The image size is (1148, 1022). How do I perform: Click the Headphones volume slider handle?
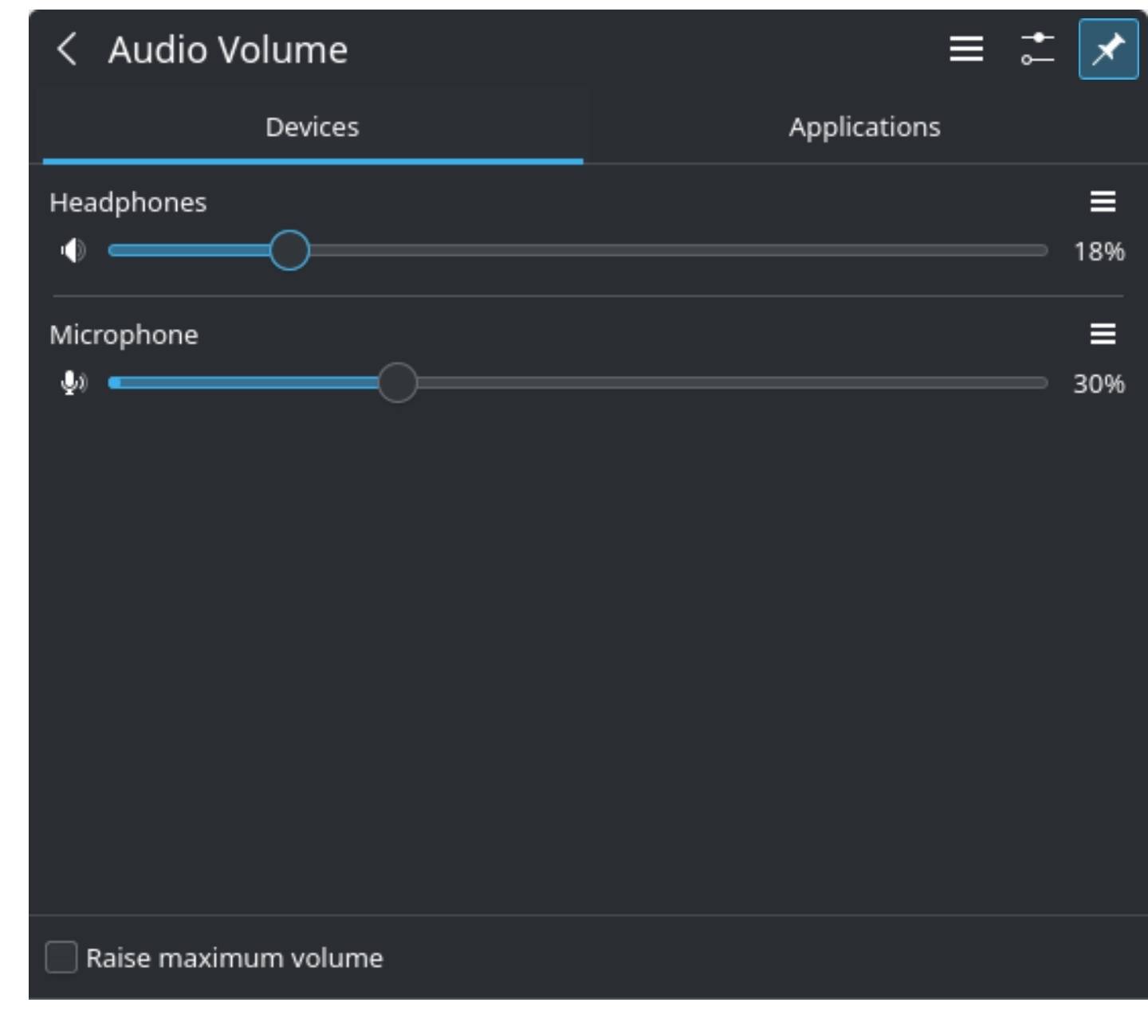[289, 251]
